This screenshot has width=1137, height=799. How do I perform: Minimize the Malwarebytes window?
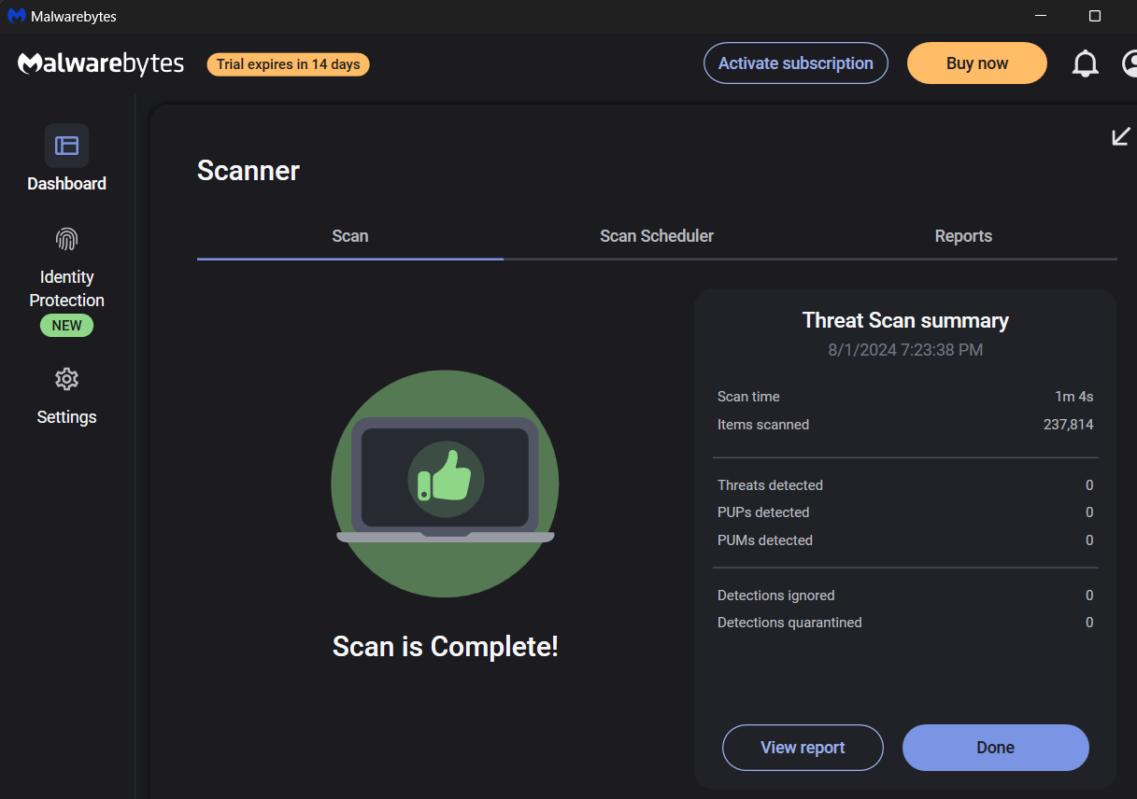1042,16
